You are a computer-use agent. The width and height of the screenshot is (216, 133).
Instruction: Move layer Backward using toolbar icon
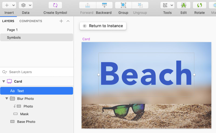104,5
